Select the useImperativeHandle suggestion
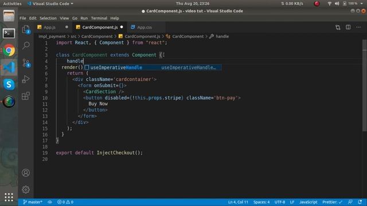The height and width of the screenshot is (206, 367). 153,68
